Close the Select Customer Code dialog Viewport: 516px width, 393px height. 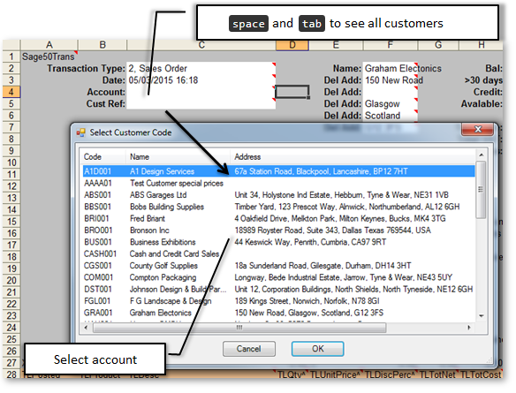477,129
